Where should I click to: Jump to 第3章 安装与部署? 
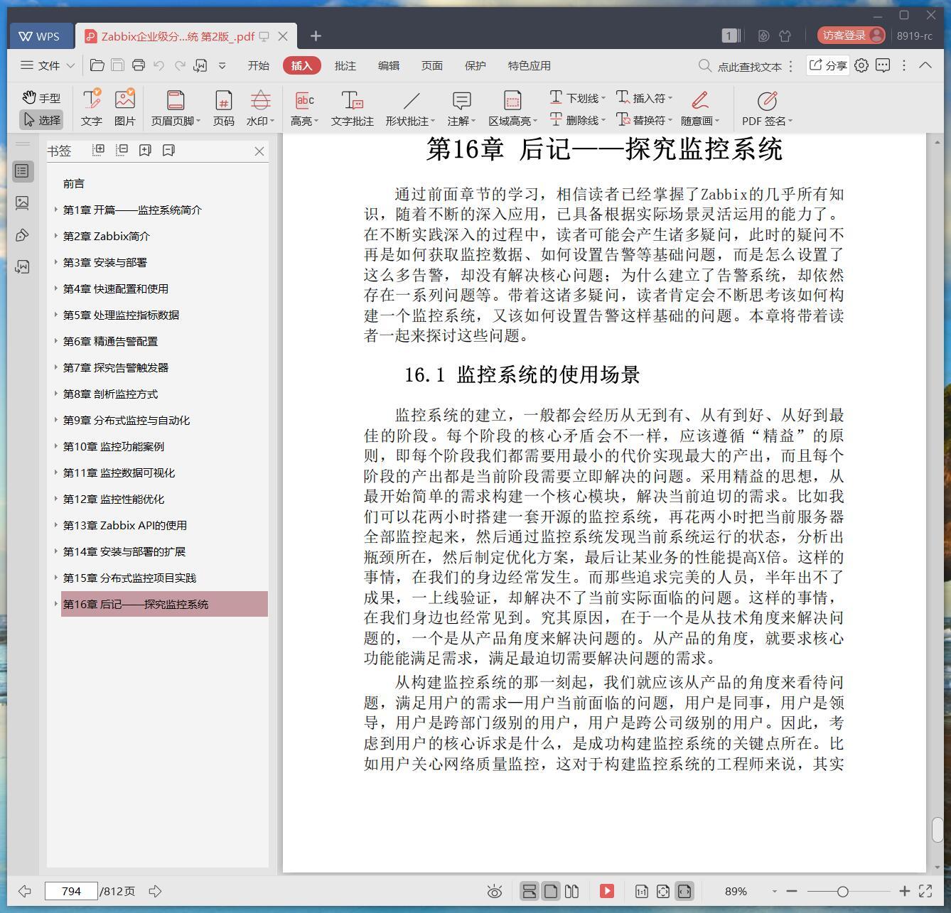point(104,262)
